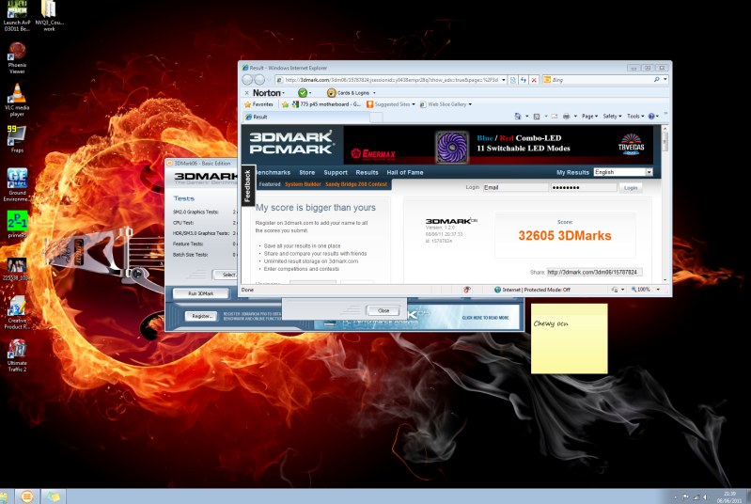Click the Sticky Notes taskbar icon
The height and width of the screenshot is (504, 751).
click(x=54, y=496)
